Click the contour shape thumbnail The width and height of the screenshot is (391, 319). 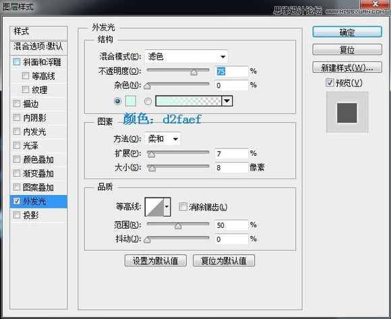(154, 207)
